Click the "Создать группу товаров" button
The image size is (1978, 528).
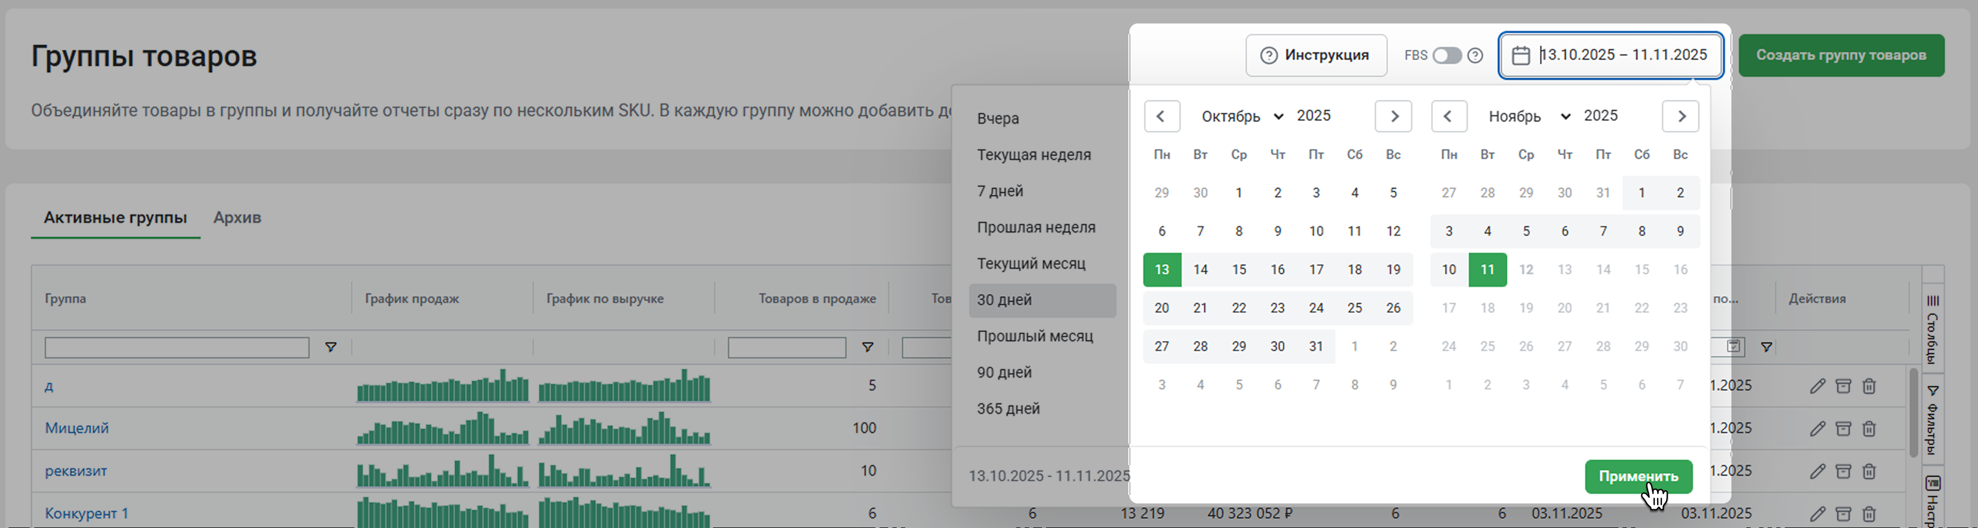[x=1840, y=55]
